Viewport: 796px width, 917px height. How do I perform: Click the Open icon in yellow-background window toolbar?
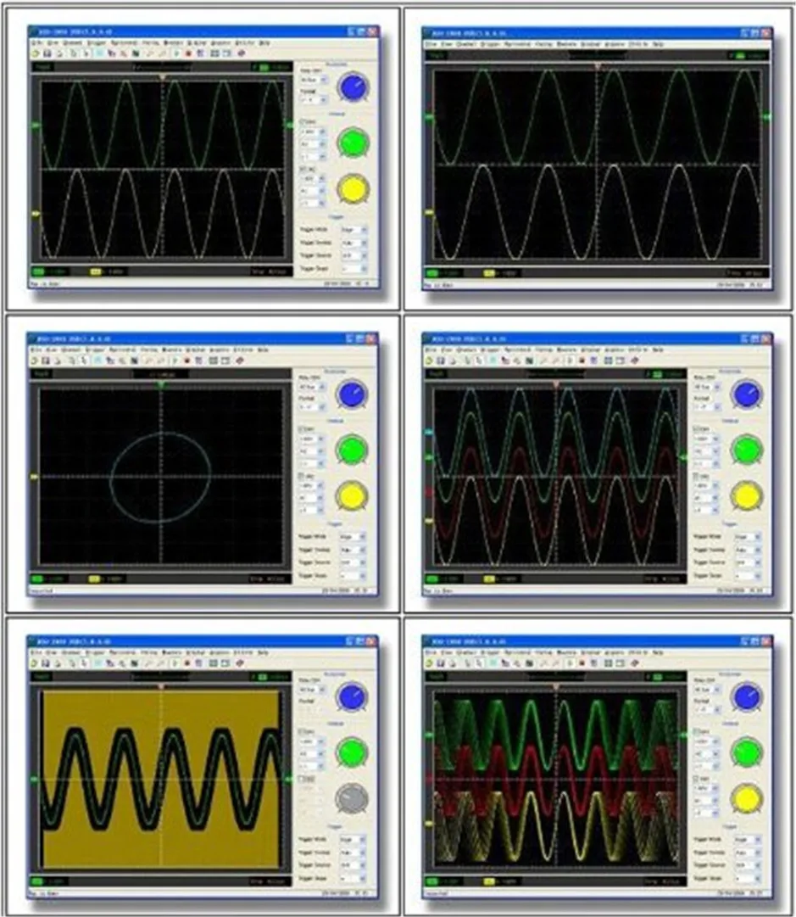pos(33,663)
